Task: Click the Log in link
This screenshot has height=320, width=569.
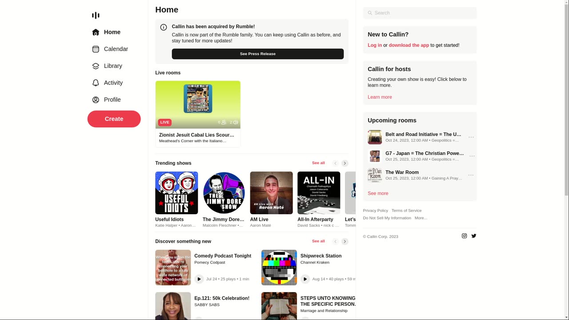Action: click(x=375, y=45)
